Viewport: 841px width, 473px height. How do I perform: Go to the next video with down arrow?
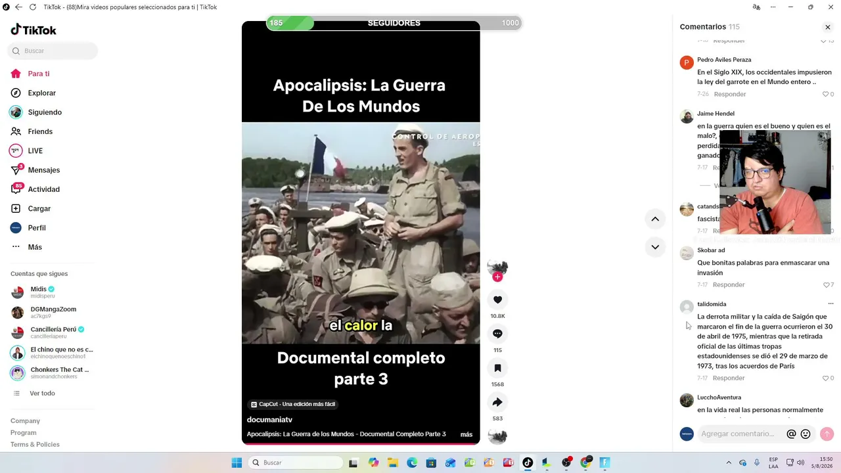(x=655, y=247)
